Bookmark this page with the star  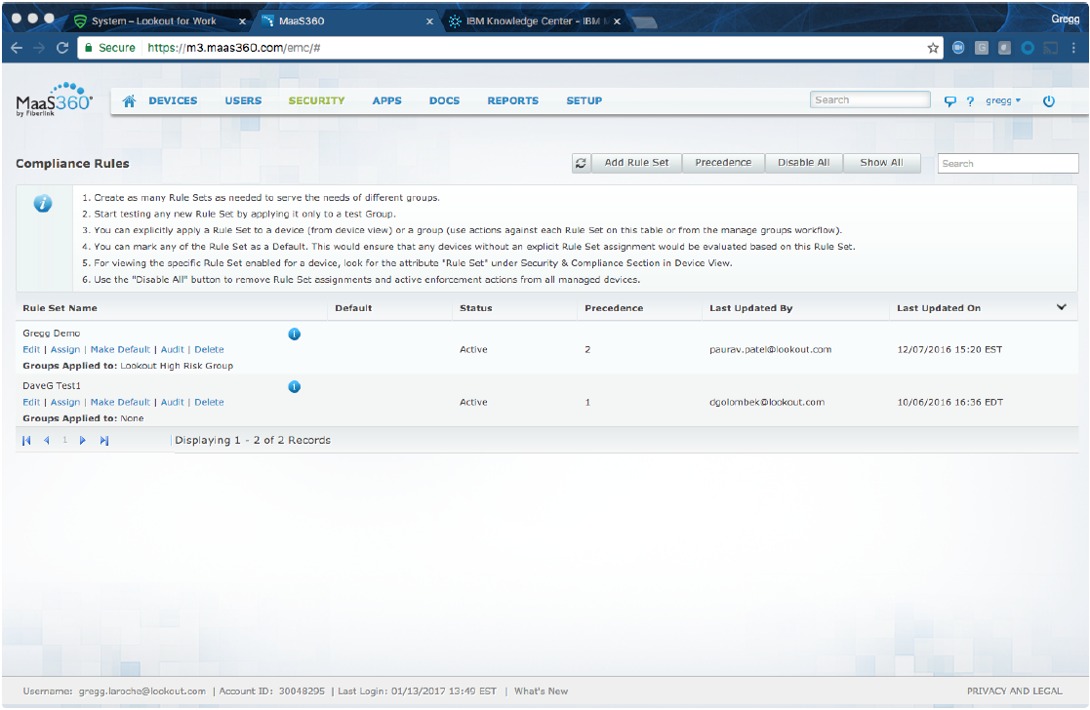[x=933, y=48]
